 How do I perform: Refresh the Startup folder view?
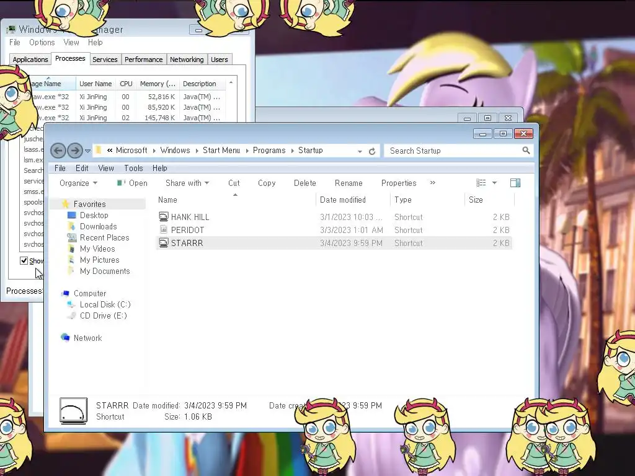(x=372, y=151)
